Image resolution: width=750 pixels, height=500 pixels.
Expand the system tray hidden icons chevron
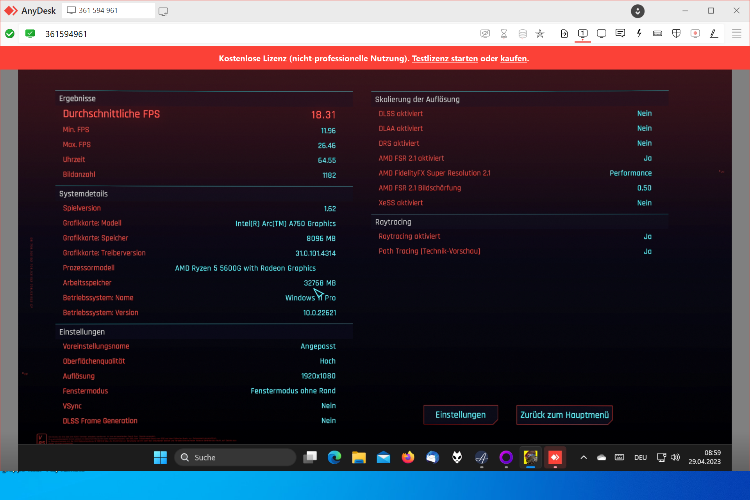coord(583,457)
